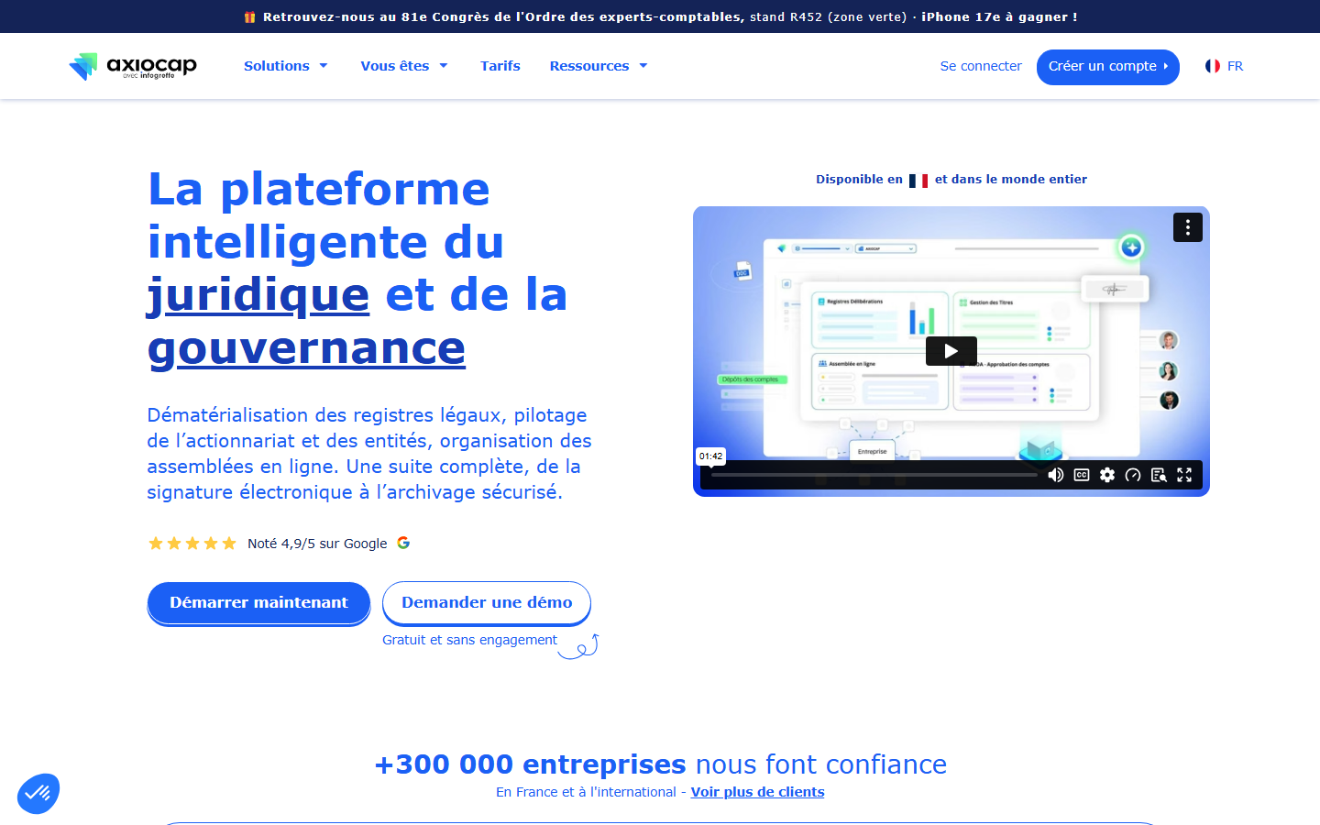Click the 'Gratuit et sans engagement' text
Screen dimensions: 1320x825
[x=469, y=640]
